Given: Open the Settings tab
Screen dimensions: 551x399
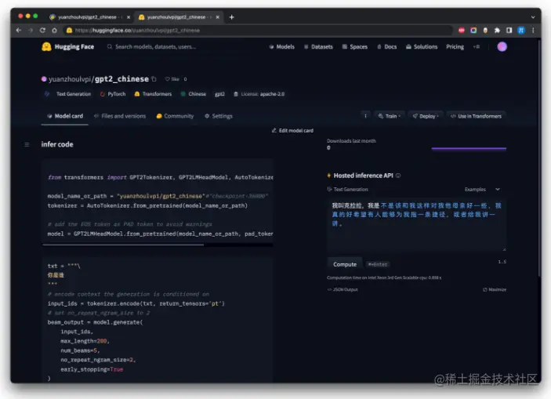Looking at the screenshot, I should 219,116.
